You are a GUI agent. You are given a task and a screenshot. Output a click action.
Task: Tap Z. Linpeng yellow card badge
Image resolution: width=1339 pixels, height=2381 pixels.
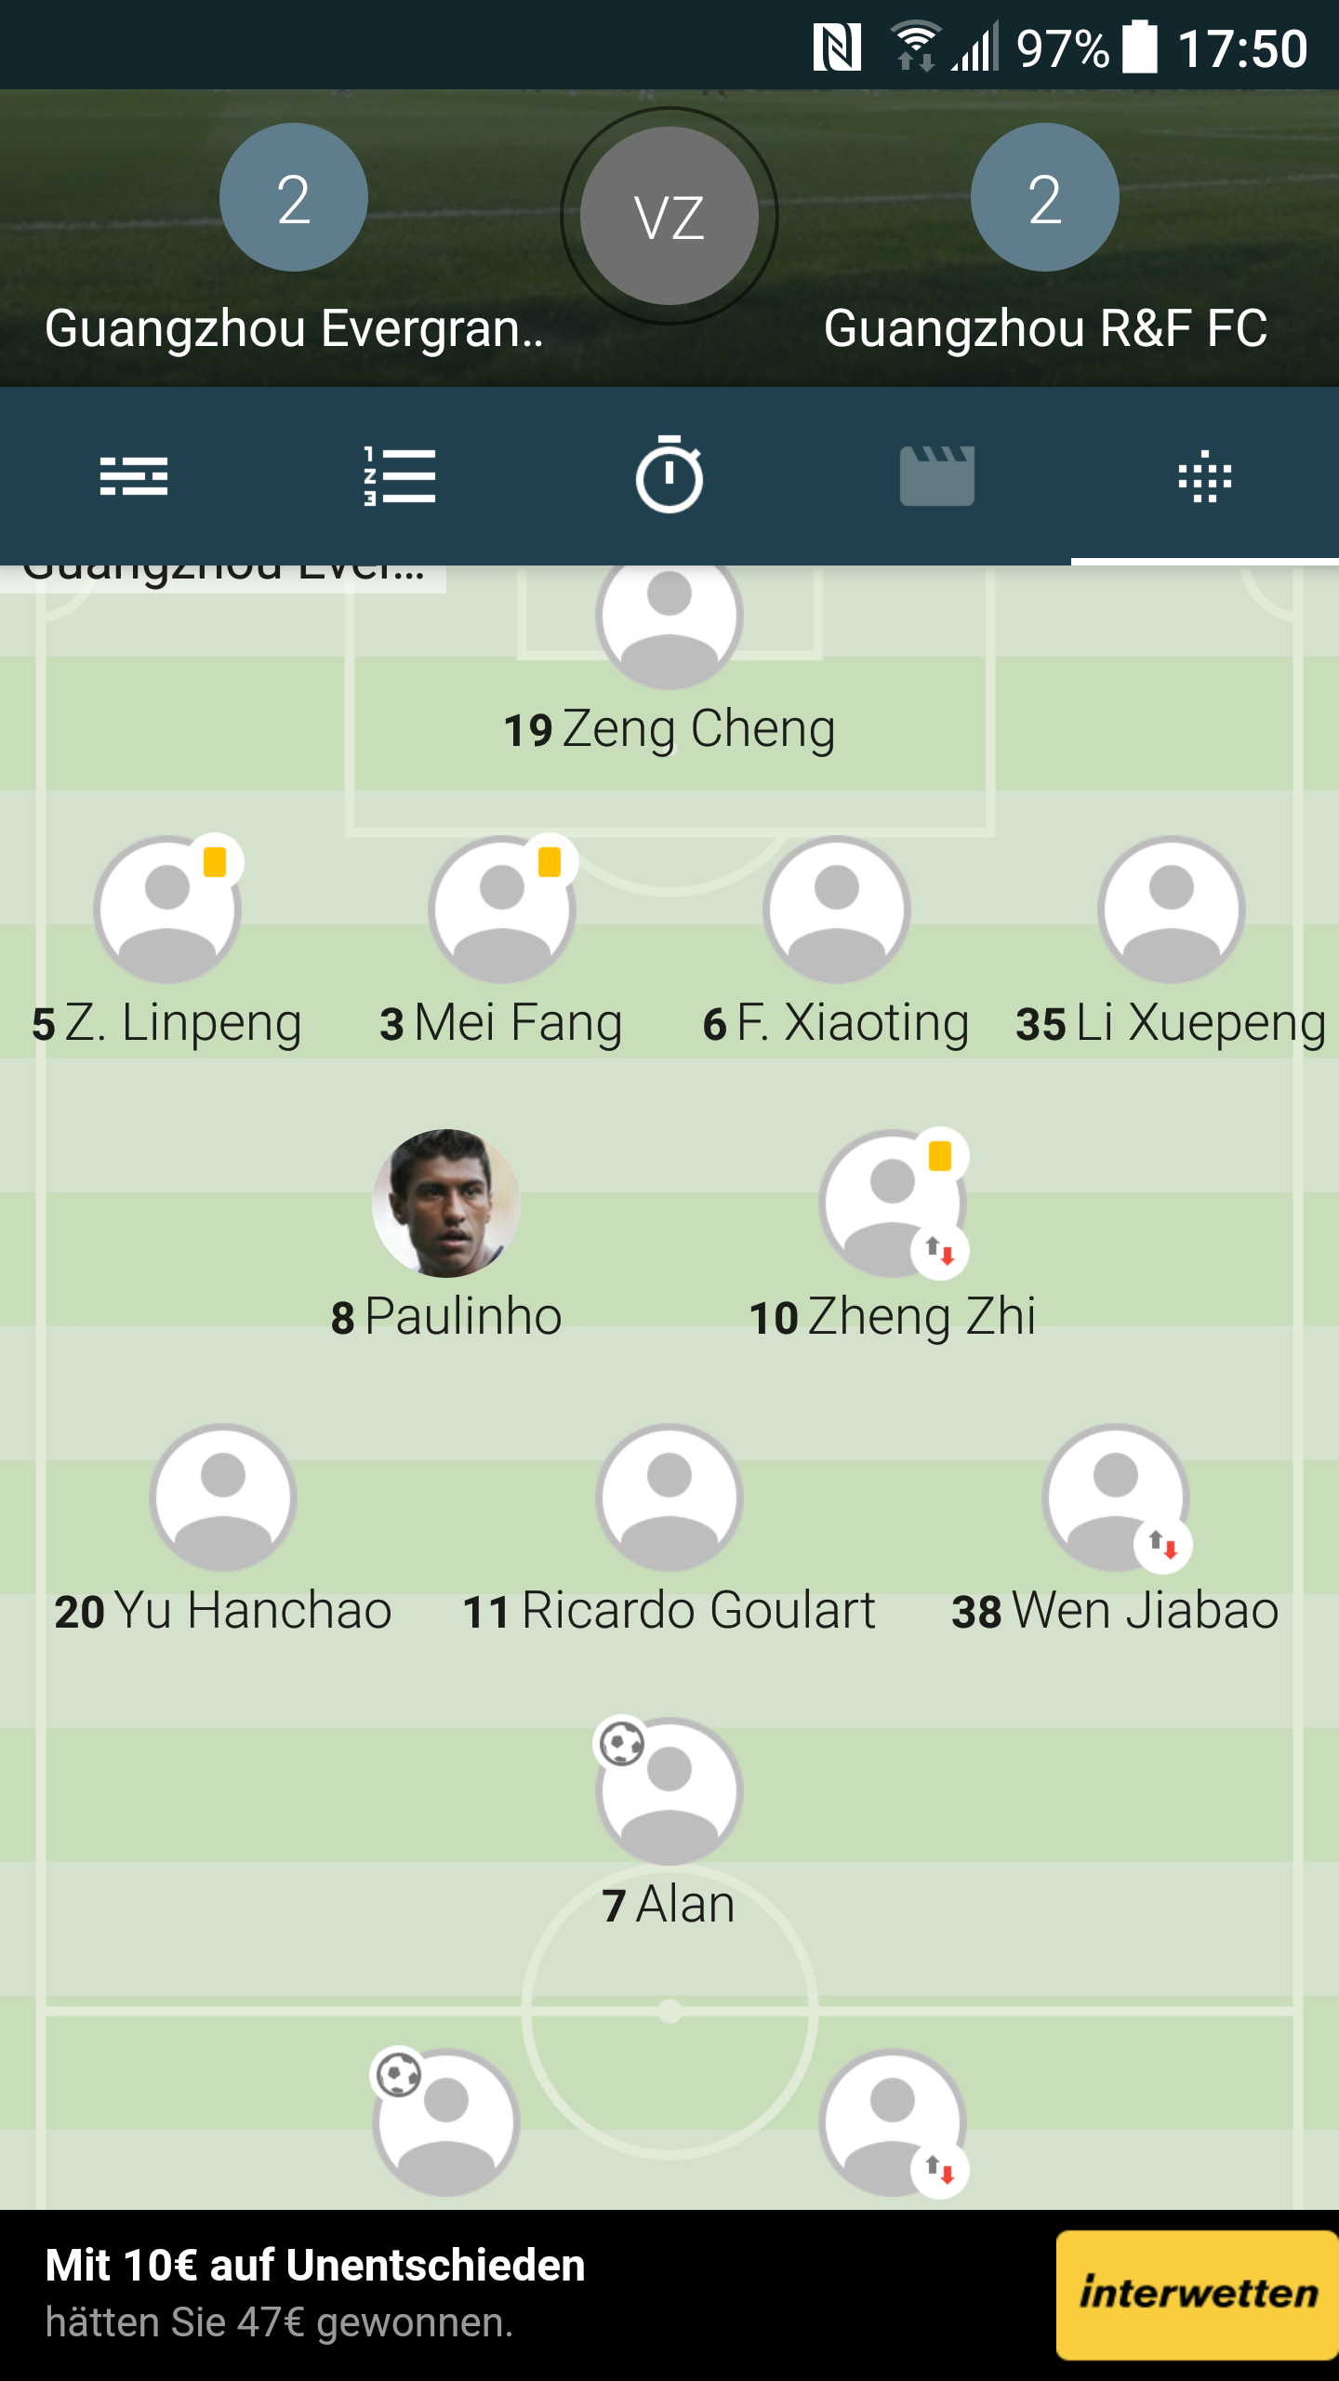coord(215,861)
